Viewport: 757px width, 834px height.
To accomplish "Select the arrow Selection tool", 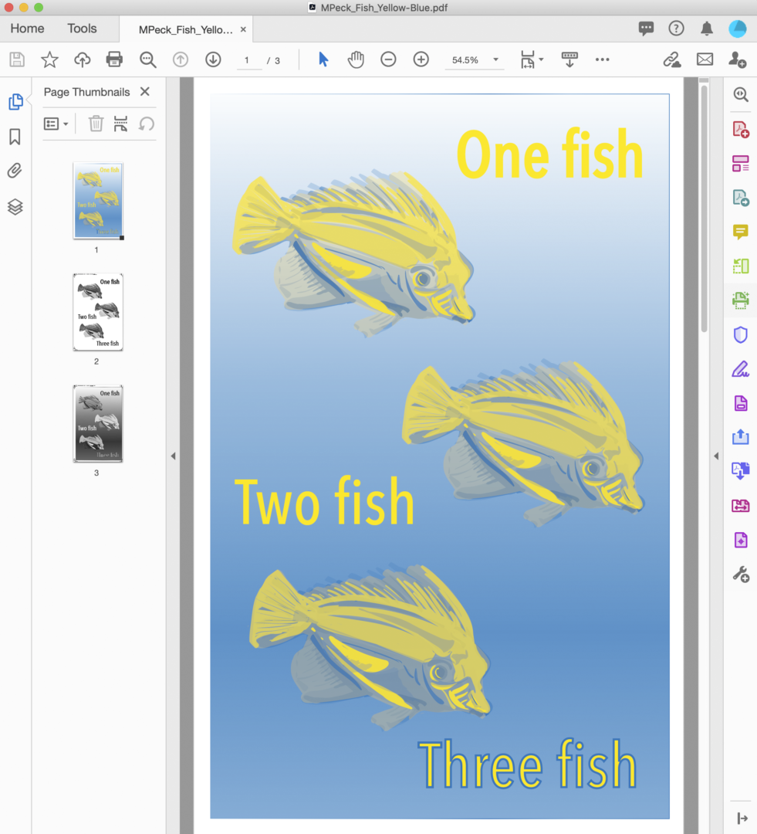I will coord(323,59).
